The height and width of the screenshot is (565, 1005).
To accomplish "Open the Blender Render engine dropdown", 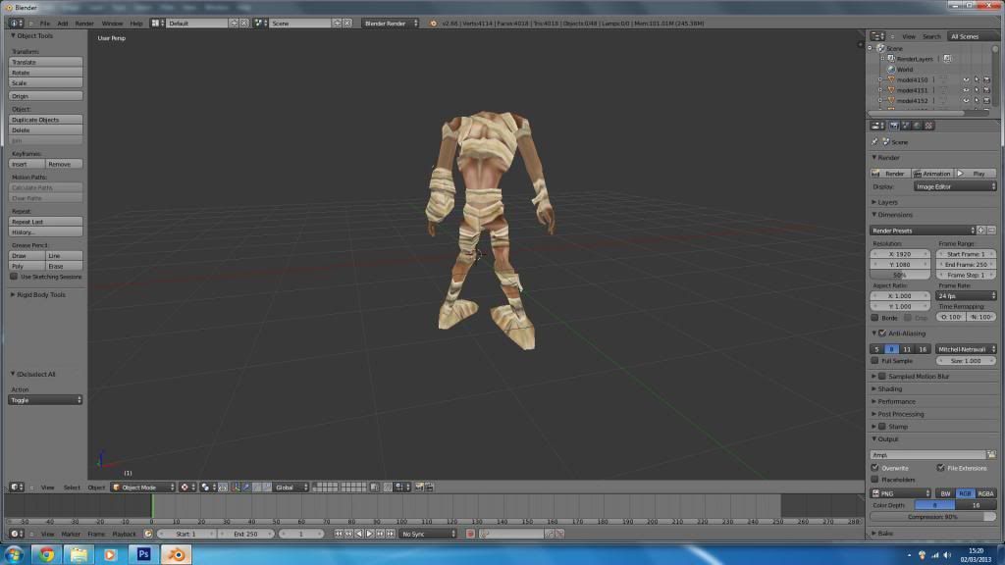I will [x=390, y=24].
